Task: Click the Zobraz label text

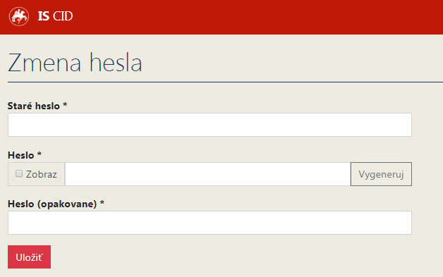Action: point(42,174)
